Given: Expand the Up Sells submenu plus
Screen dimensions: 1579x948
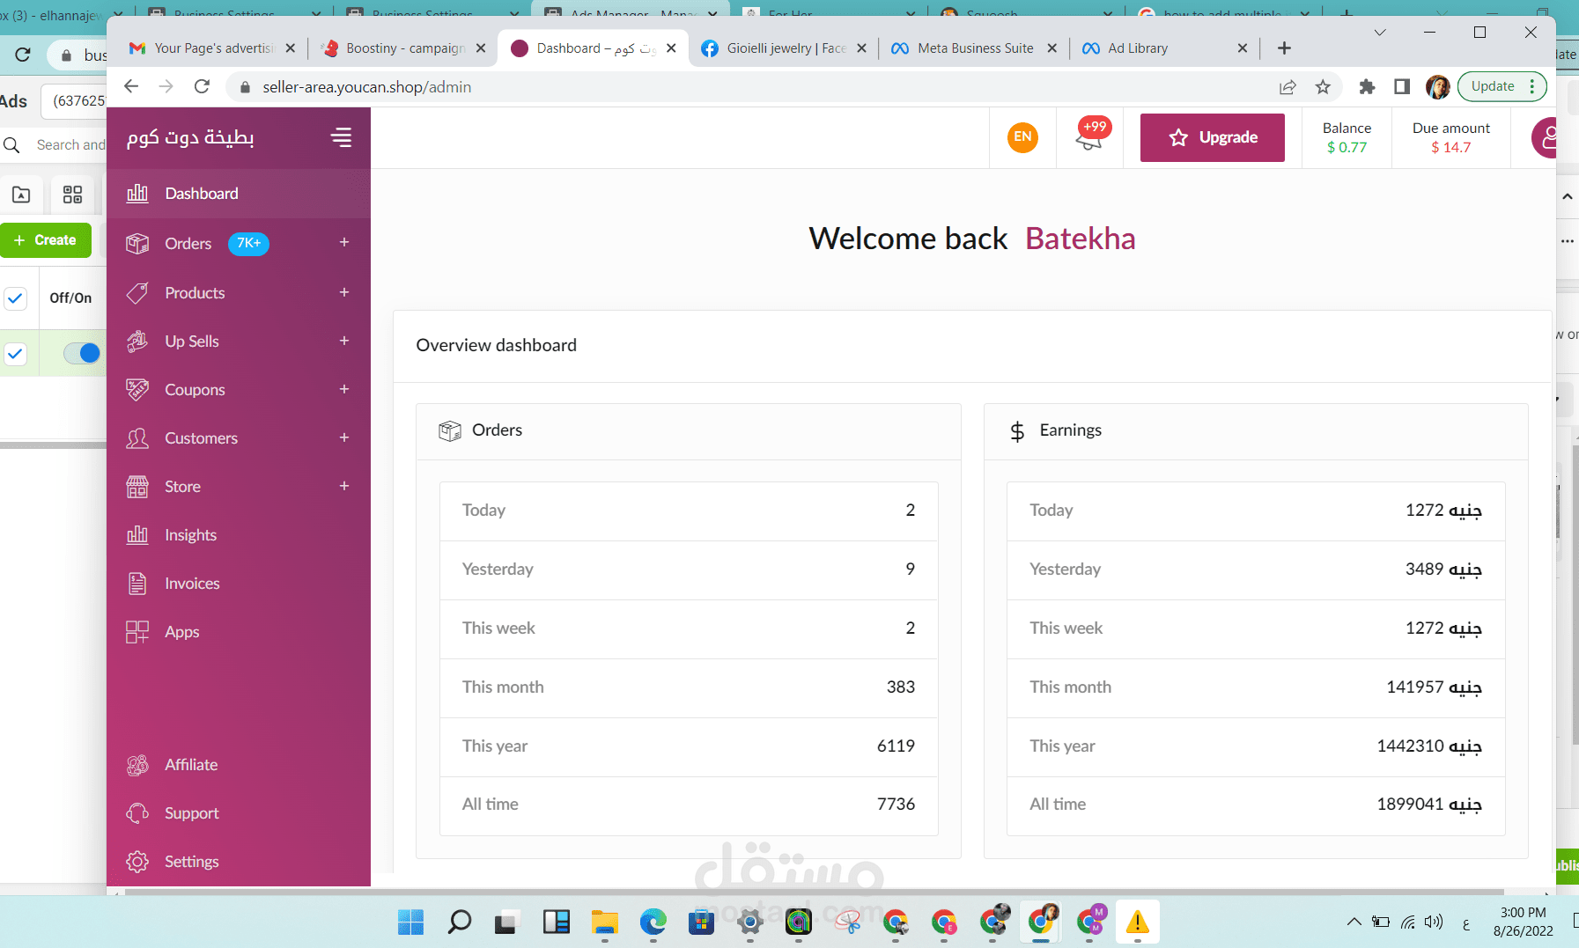Looking at the screenshot, I should 344,341.
